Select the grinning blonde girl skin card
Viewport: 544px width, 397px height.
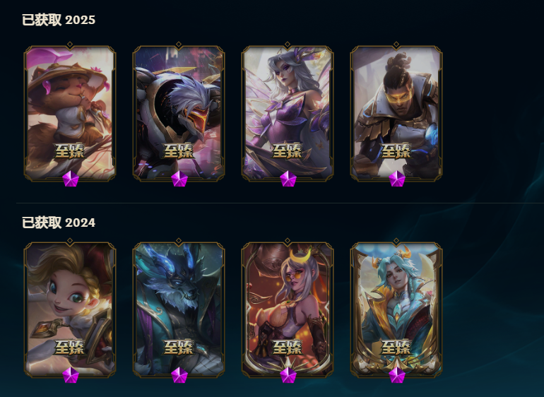click(x=70, y=309)
